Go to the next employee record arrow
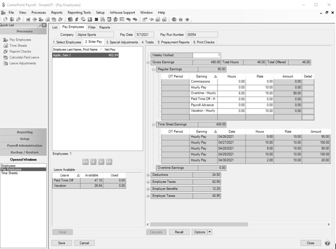This screenshot has height=249, width=336. click(101, 162)
